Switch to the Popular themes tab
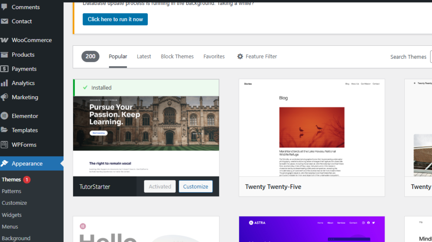 [118, 56]
